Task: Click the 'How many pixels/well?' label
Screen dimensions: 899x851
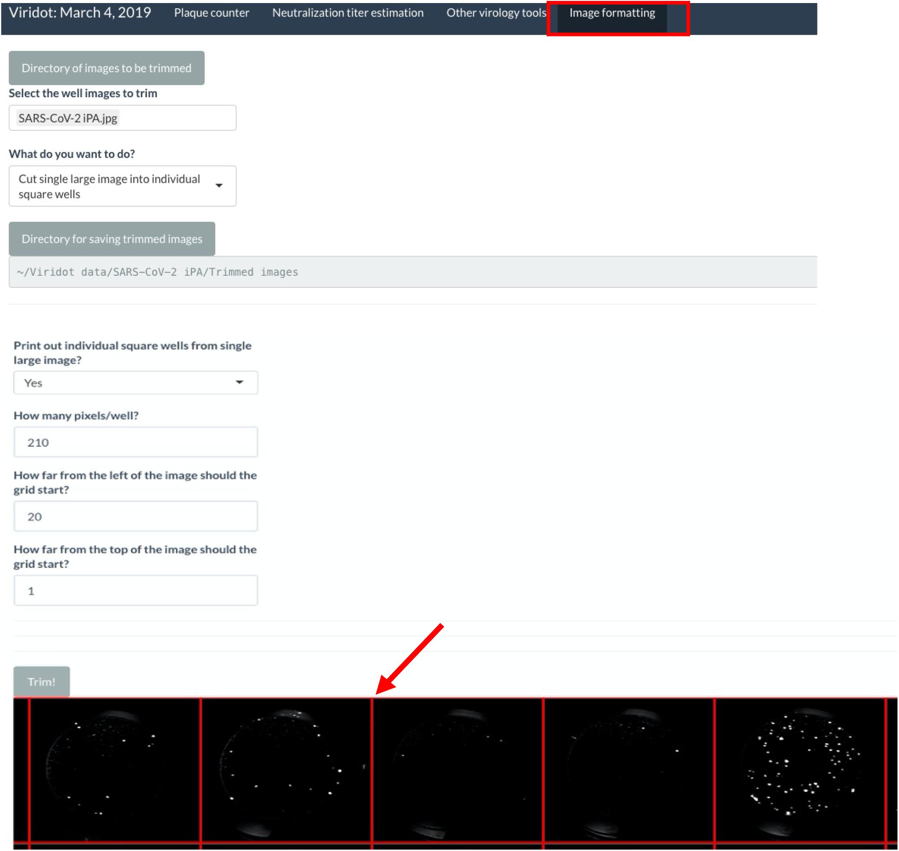Action: (x=76, y=416)
